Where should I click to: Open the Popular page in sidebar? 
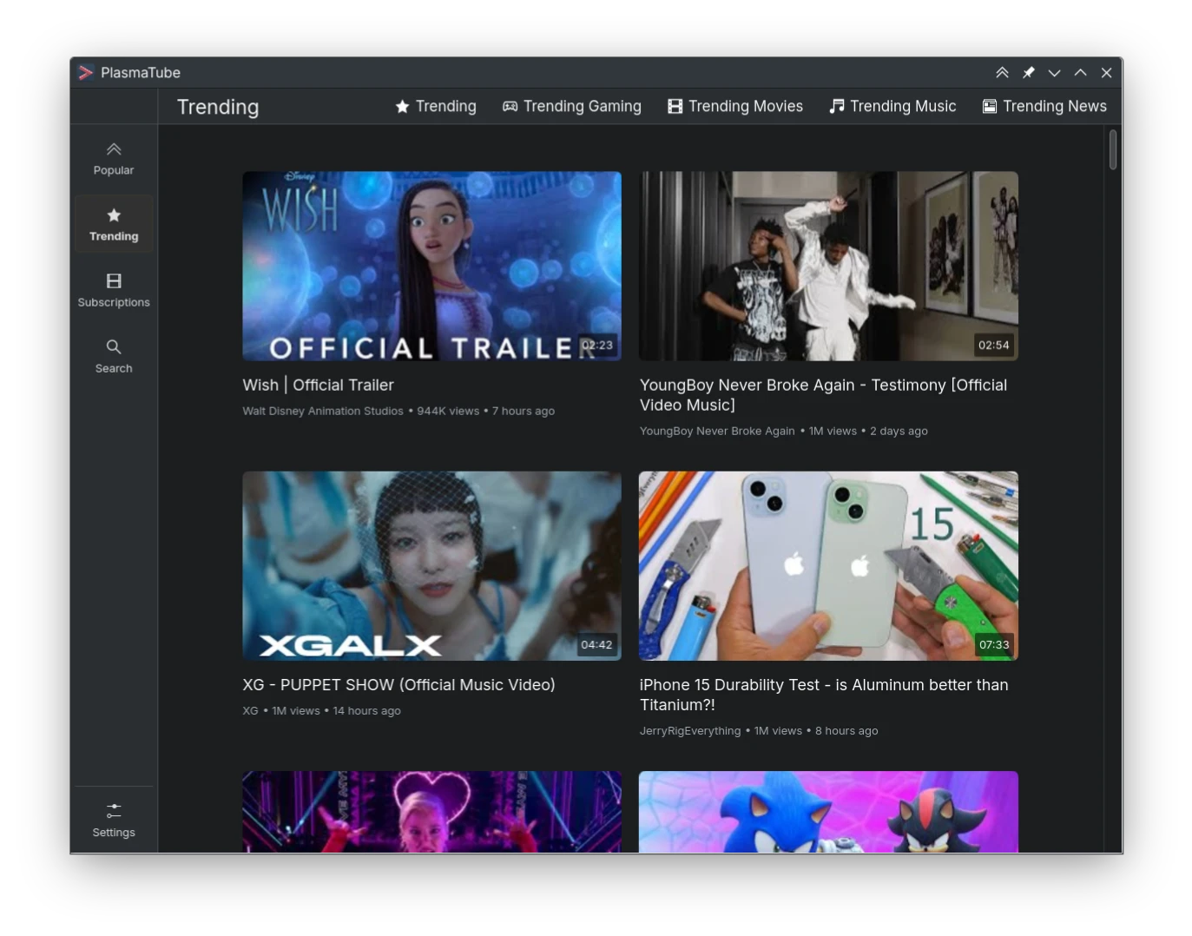click(x=114, y=159)
